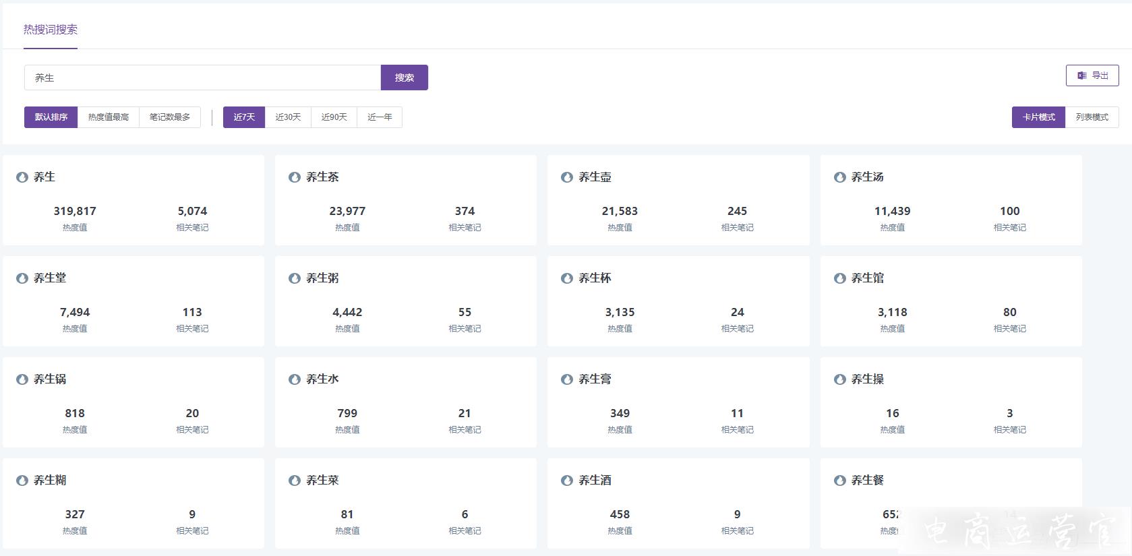Click heat value 799

(347, 413)
